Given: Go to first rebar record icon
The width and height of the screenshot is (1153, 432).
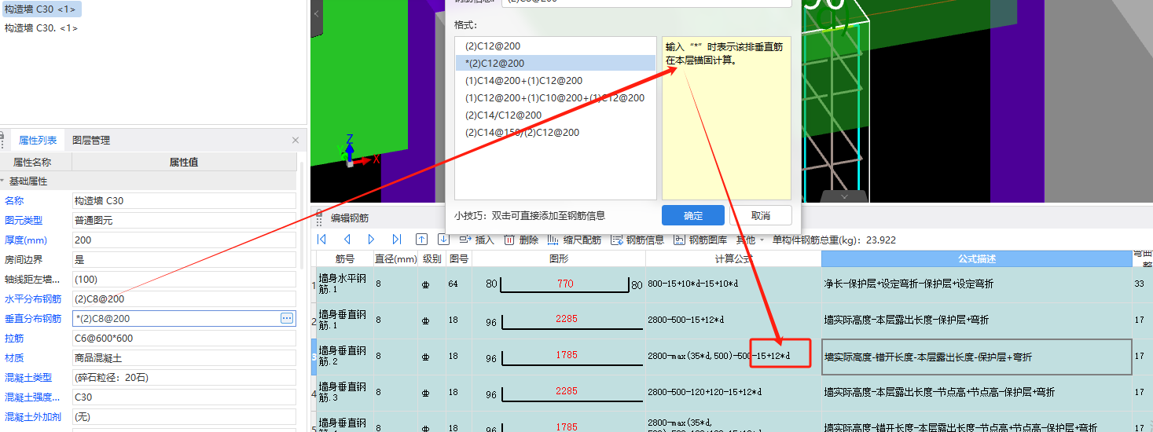Looking at the screenshot, I should tap(321, 240).
